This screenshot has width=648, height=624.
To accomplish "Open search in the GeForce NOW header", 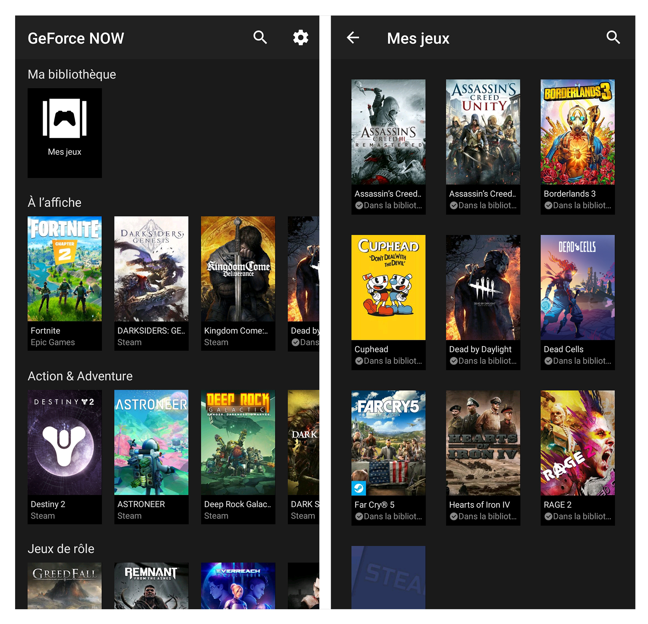I will 260,37.
